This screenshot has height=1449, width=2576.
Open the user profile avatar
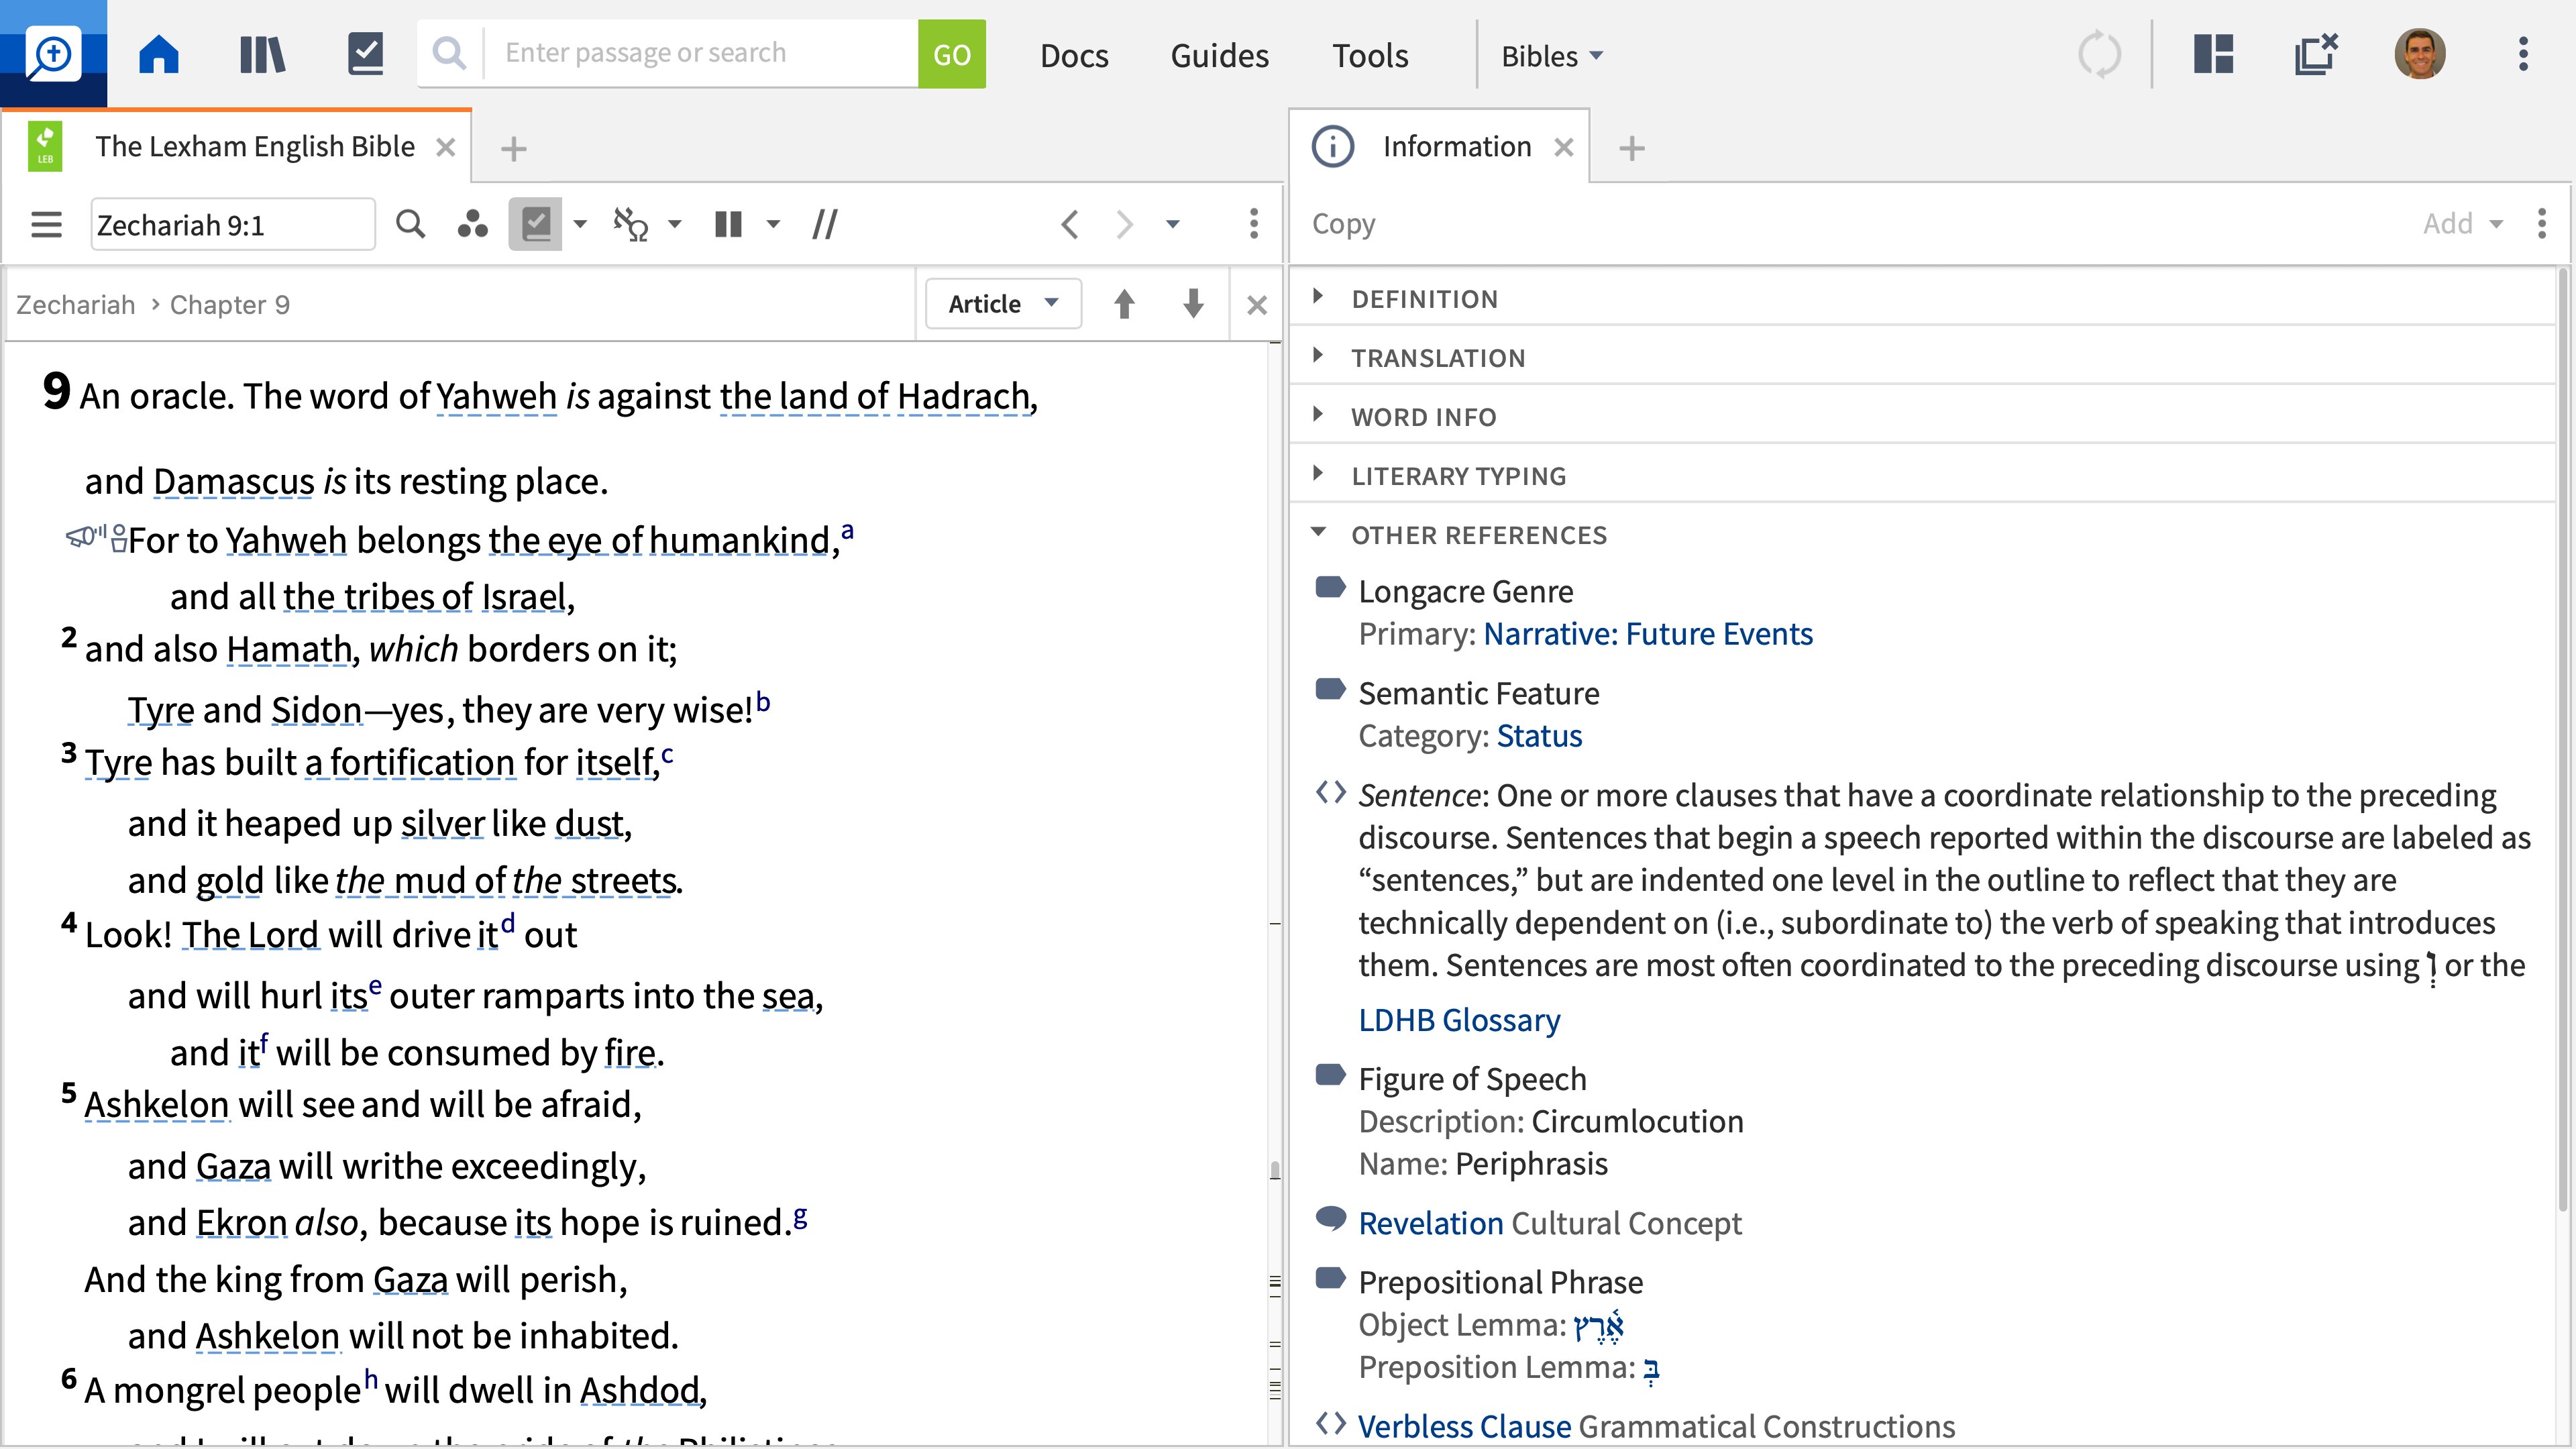2420,54
